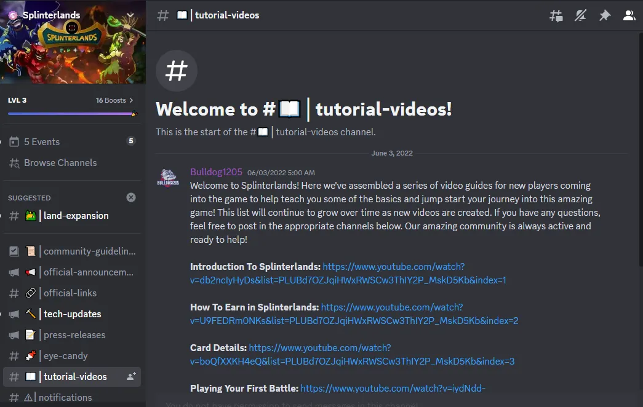Open the Threads icon in channel header

556,15
